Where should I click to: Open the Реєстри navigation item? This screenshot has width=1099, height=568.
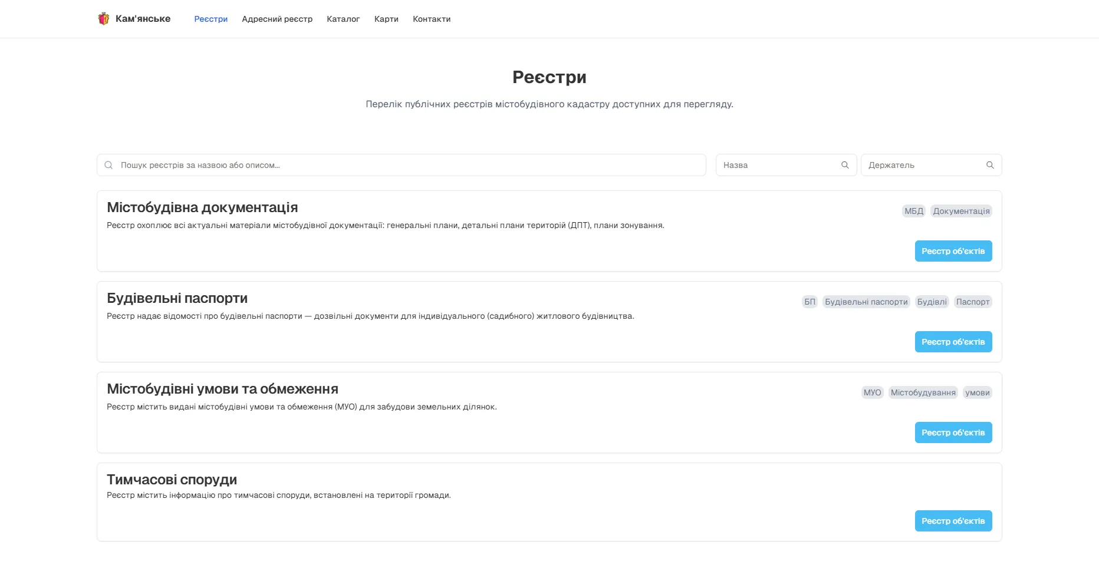pos(211,19)
